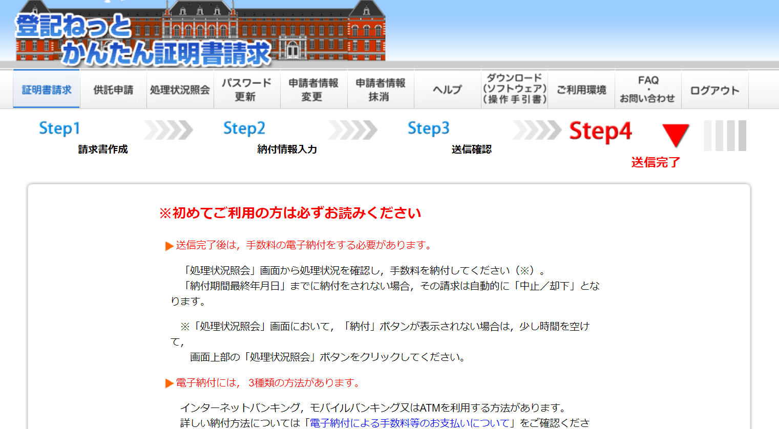Click the orange triangle bullet before 電子納付には
The width and height of the screenshot is (779, 429).
pos(169,383)
